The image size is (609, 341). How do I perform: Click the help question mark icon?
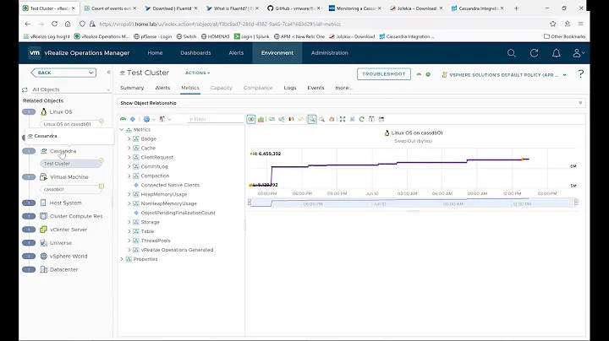[580, 73]
